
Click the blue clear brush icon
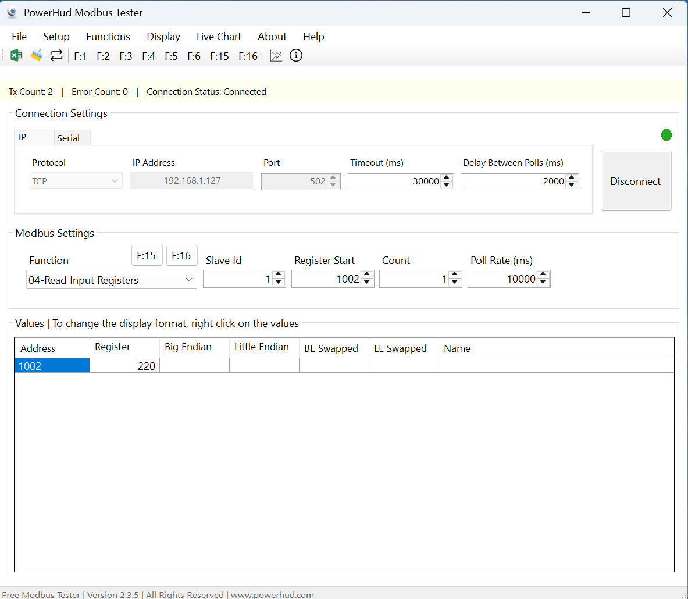pos(36,56)
